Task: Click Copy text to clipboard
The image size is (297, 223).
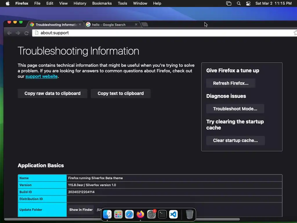Action: (121, 93)
